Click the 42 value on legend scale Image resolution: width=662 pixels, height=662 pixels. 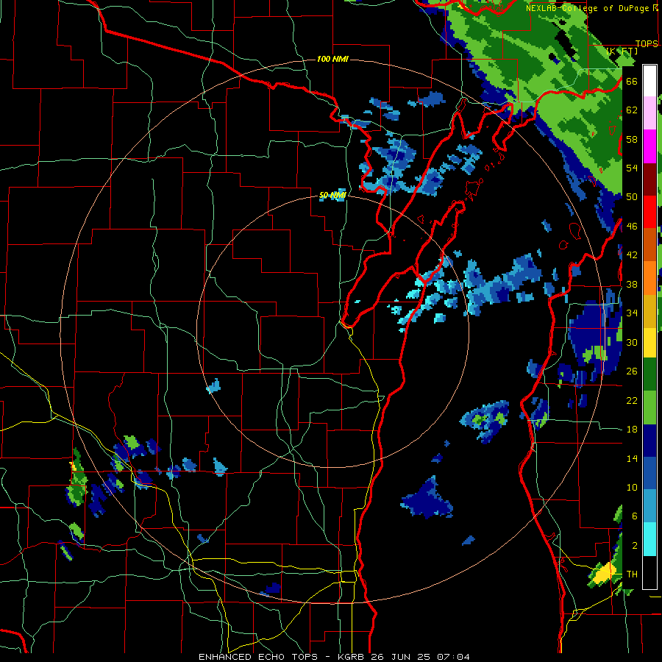pos(632,255)
